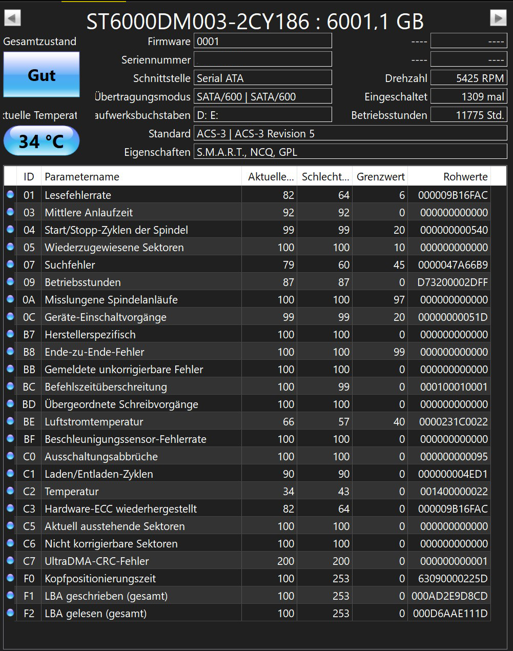Screen dimensions: 513x651
Task: Select the Laden/Entladen-Zyklen parameter name
Action: coord(99,474)
